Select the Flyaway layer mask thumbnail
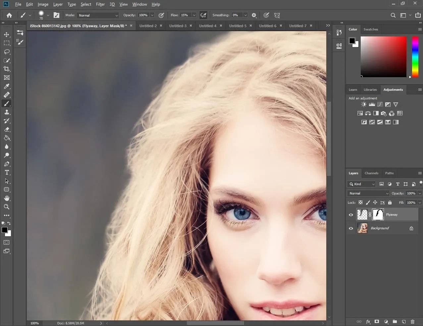Viewport: 423px width, 326px height. click(x=378, y=215)
